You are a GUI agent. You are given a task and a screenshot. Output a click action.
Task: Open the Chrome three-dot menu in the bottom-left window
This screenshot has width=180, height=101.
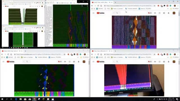pos(88,54)
